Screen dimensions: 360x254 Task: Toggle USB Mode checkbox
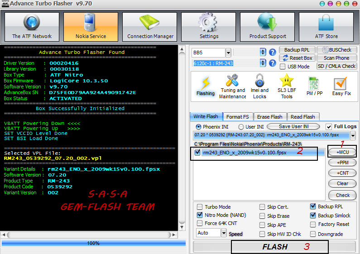tap(283, 67)
